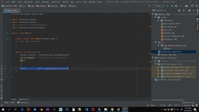The height and width of the screenshot is (112, 199).
Task: Open the File menu
Action: (7, 2)
